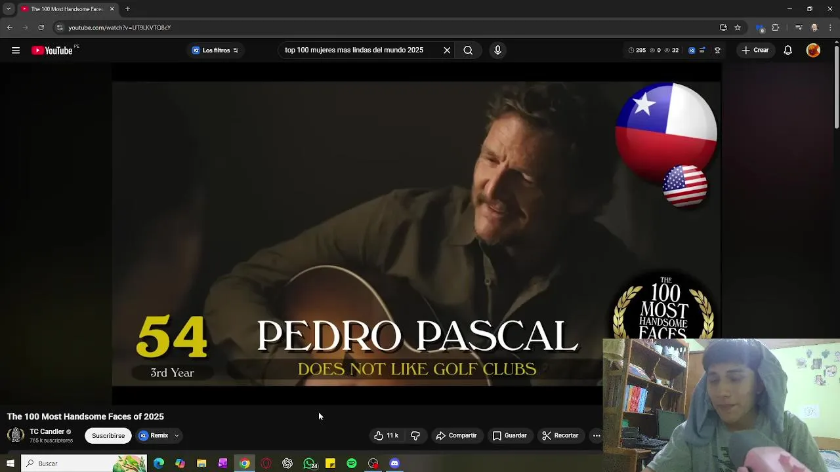The width and height of the screenshot is (840, 472).
Task: Click the trophy icon in extension bar
Action: click(x=717, y=50)
